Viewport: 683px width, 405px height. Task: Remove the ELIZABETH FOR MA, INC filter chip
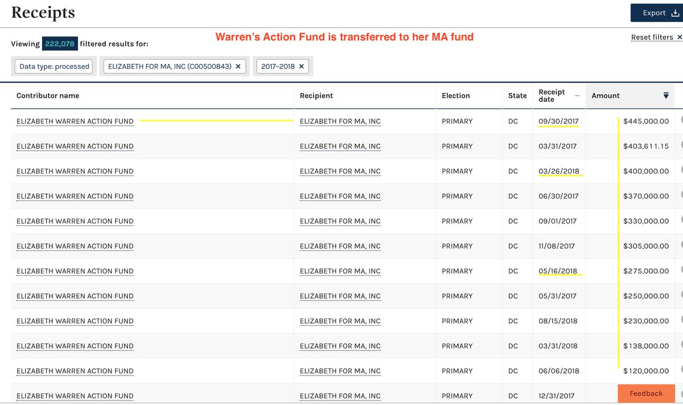pos(238,66)
